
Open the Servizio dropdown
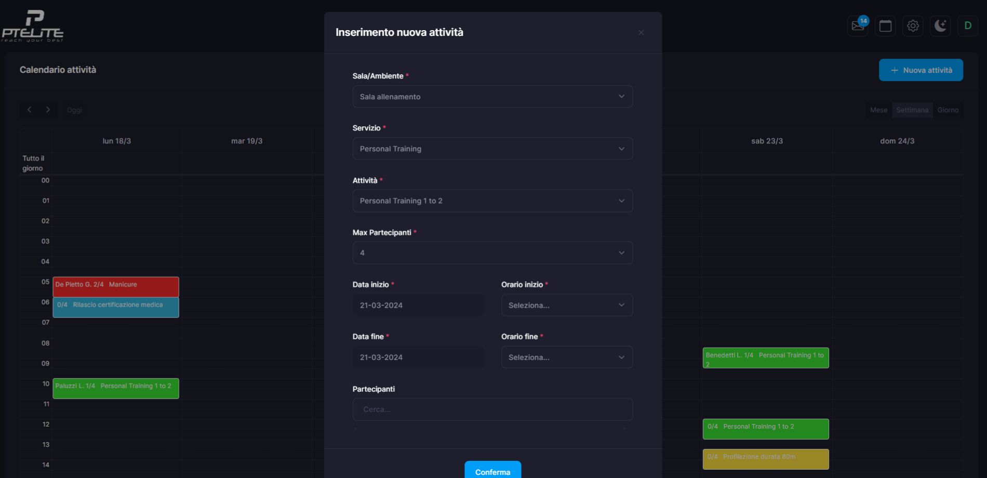coord(492,149)
